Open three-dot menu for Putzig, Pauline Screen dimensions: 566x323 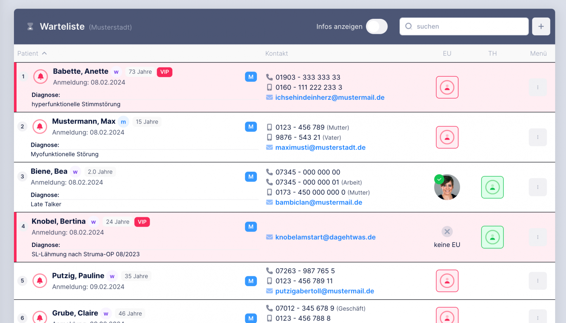(x=538, y=281)
